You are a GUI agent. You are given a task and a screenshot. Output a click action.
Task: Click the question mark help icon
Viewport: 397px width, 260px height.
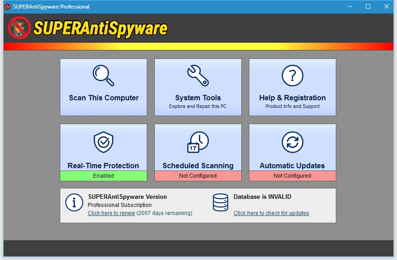[293, 75]
